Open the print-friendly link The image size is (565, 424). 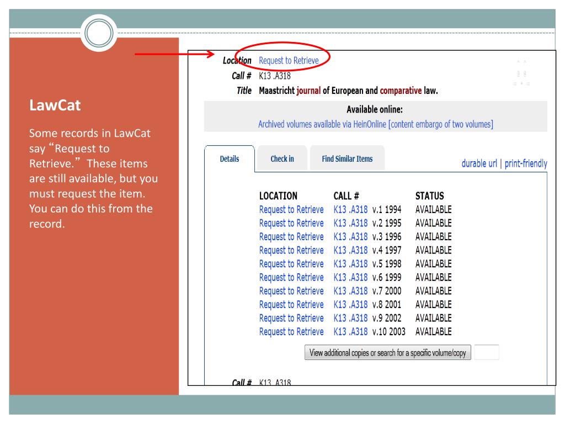tap(526, 163)
